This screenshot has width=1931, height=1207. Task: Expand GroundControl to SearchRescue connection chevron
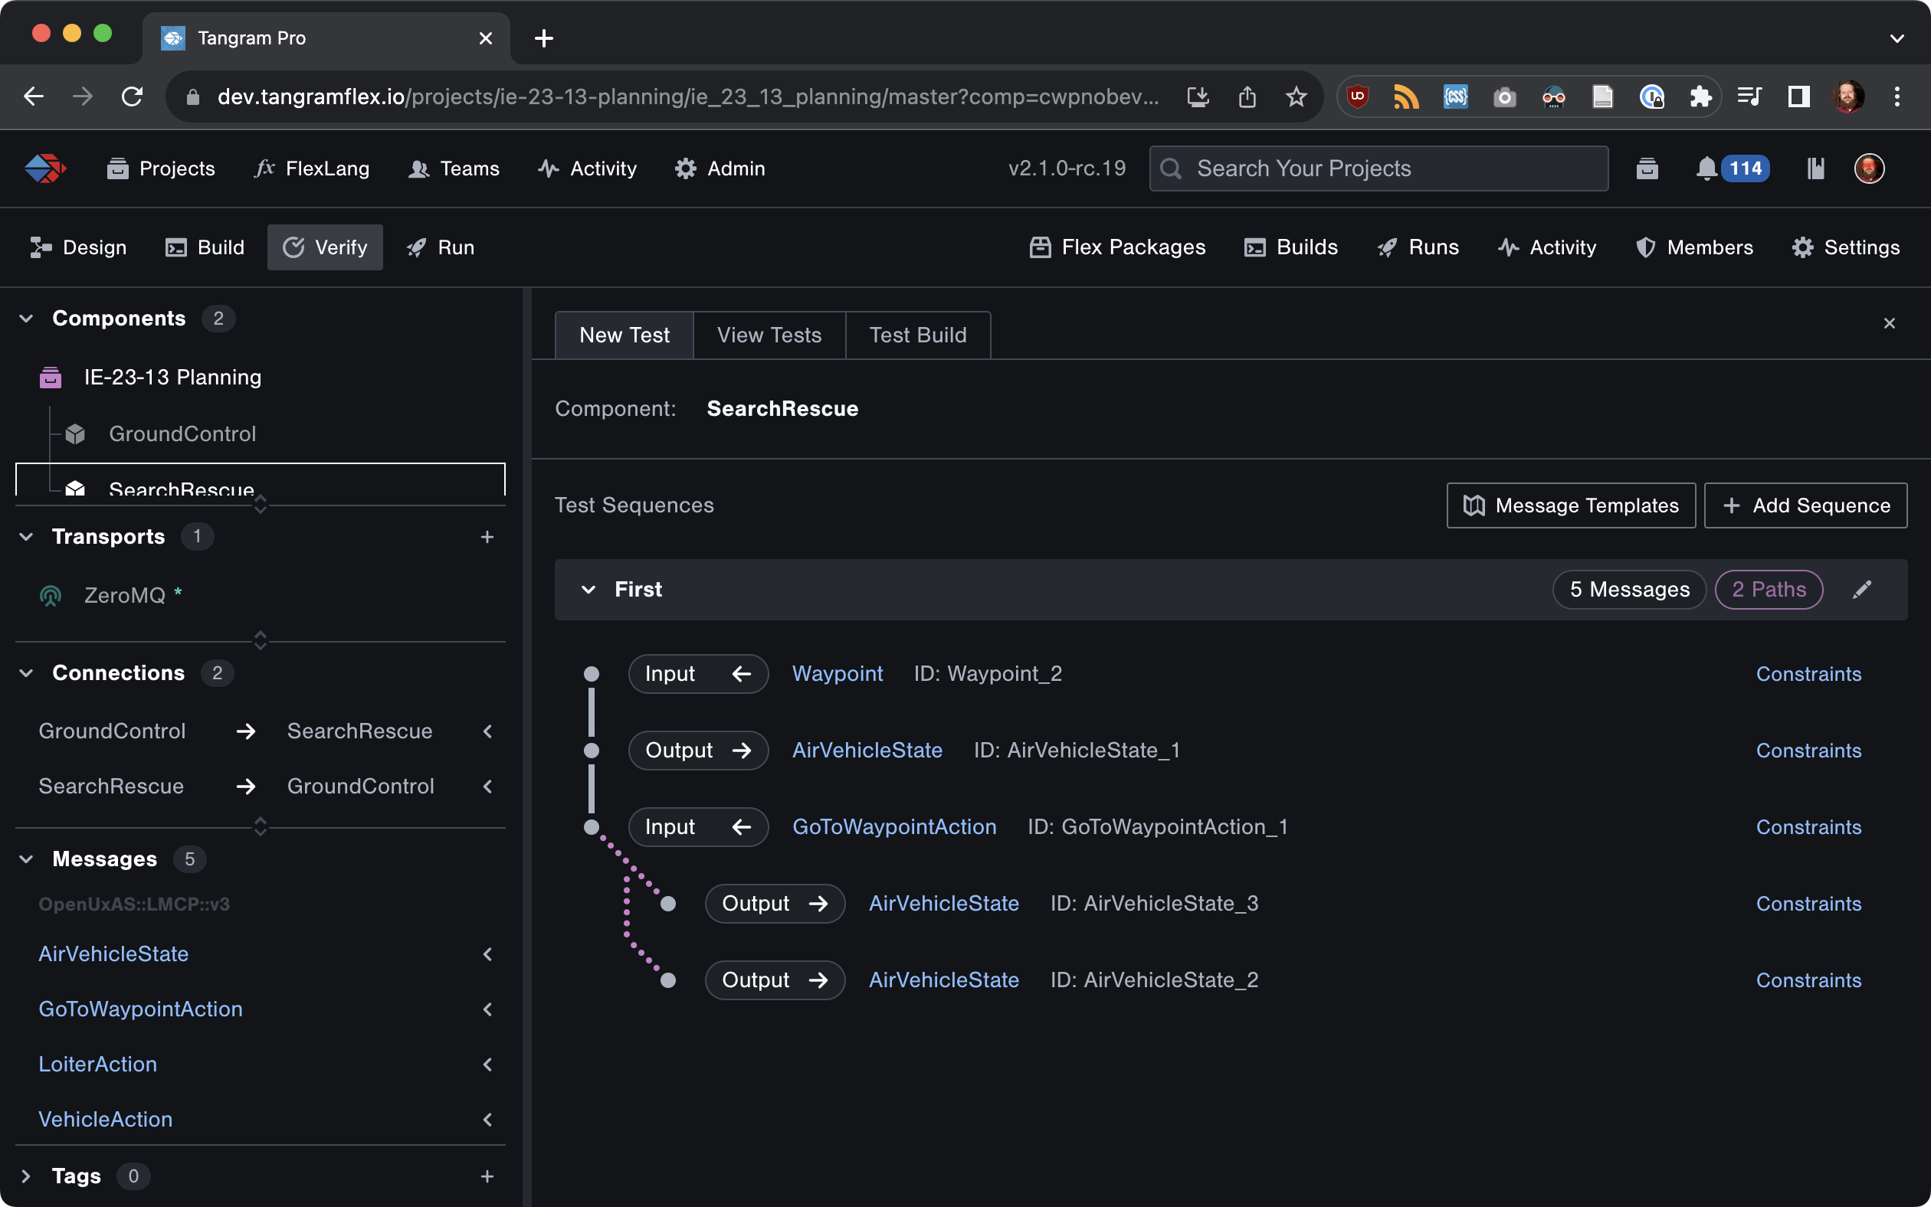click(x=487, y=731)
